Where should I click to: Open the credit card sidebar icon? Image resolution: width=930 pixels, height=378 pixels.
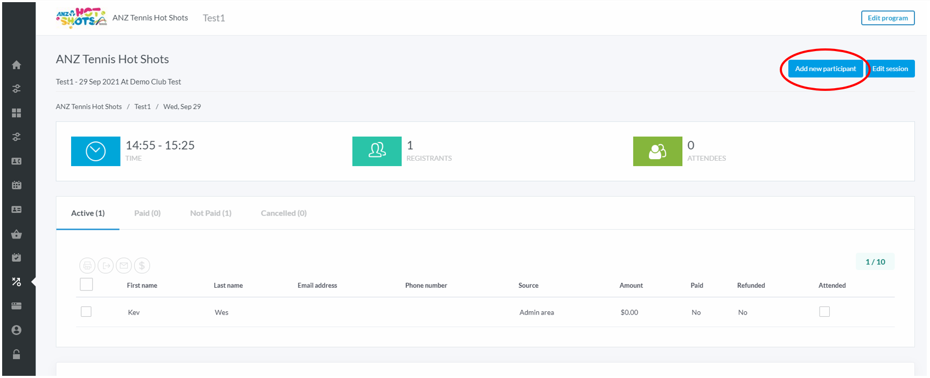[x=17, y=306]
